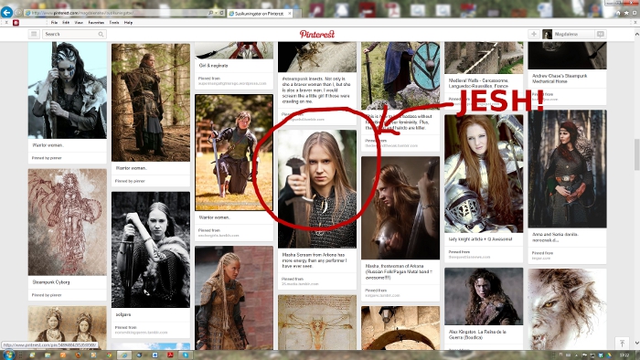Click the system tray clock
This screenshot has height=360, width=640.
point(624,355)
